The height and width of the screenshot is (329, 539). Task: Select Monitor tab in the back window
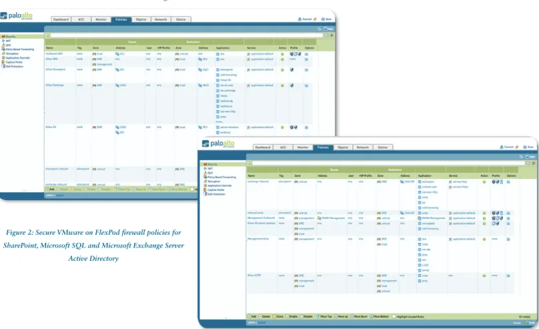[x=101, y=19]
